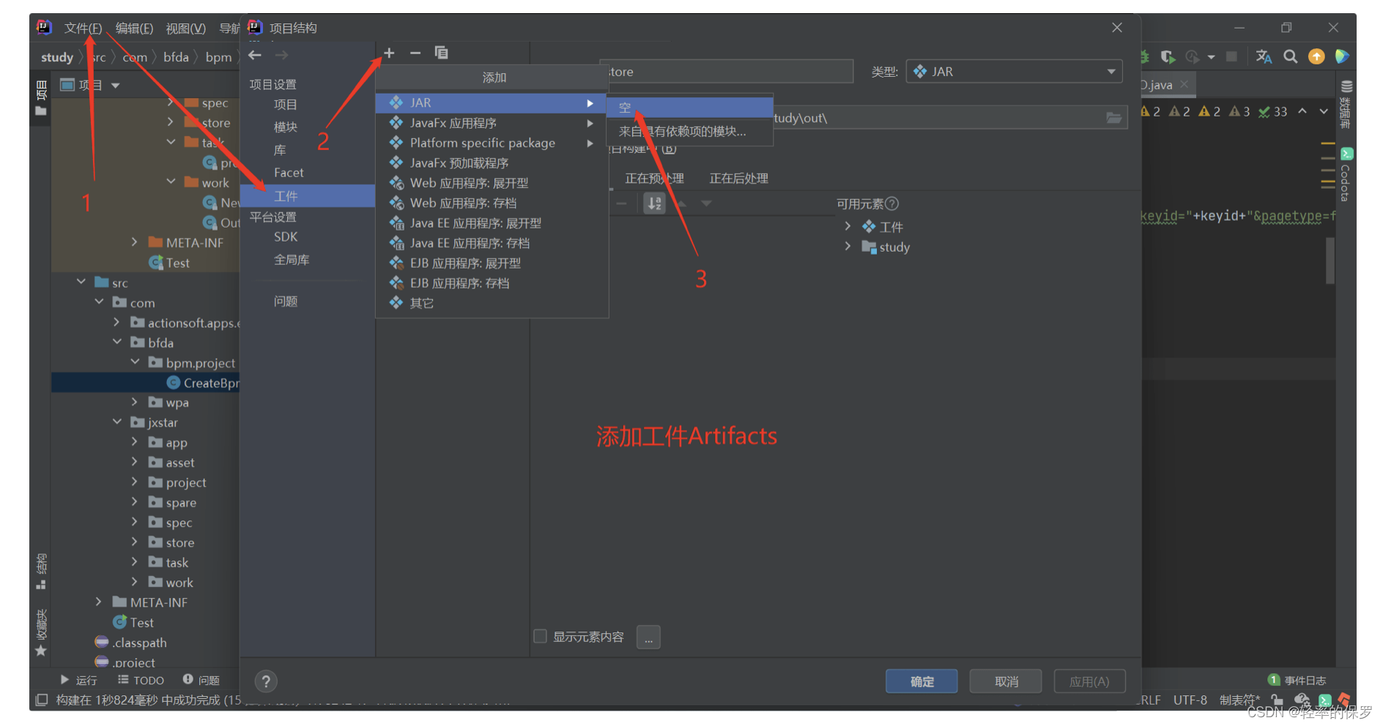Click the run with coverage icon

coord(1168,56)
